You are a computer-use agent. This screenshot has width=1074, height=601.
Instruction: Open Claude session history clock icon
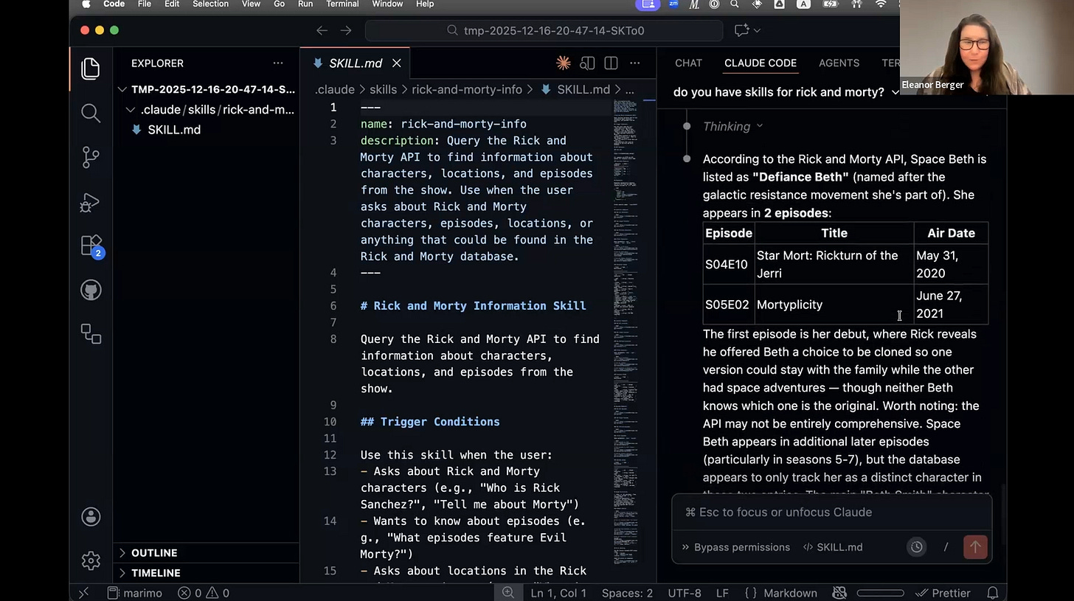click(916, 547)
